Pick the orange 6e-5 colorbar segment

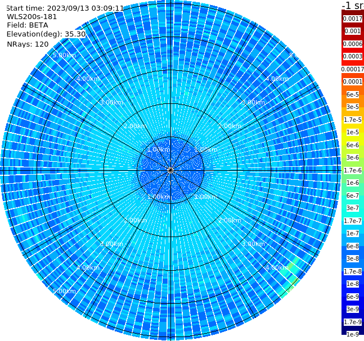pos(353,94)
